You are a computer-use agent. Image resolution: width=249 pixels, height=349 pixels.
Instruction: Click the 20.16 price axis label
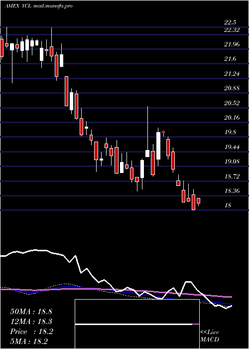(232, 118)
